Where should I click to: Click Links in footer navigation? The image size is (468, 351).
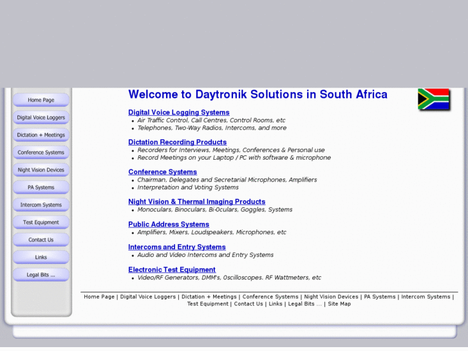click(x=276, y=304)
